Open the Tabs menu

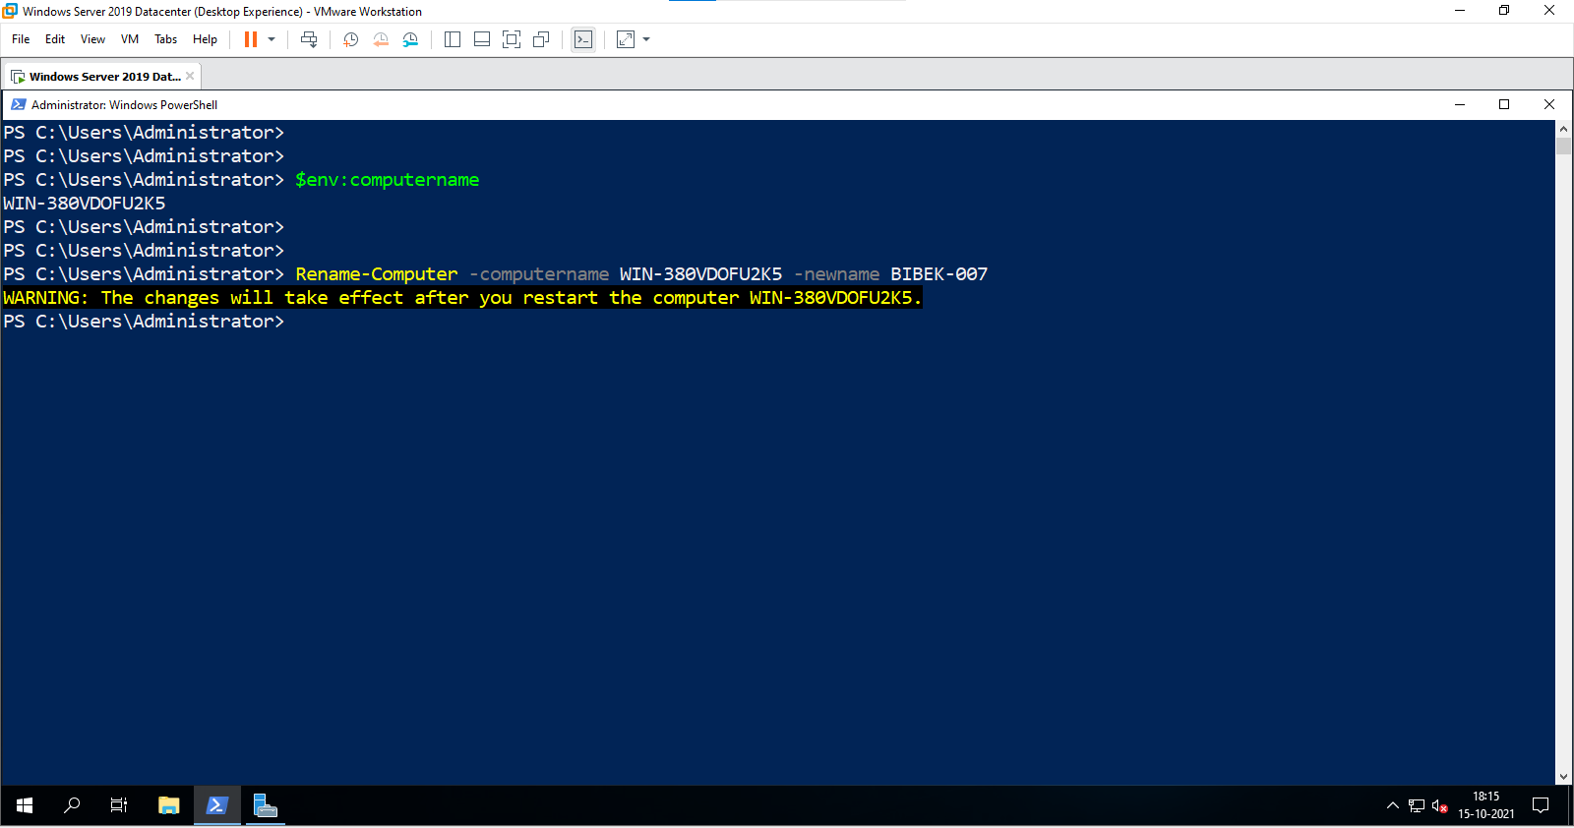click(x=165, y=39)
